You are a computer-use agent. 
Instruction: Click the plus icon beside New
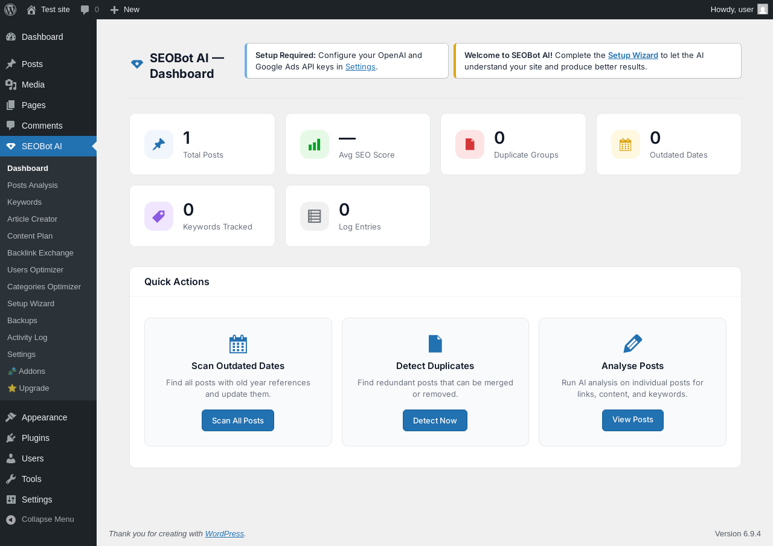pos(114,10)
